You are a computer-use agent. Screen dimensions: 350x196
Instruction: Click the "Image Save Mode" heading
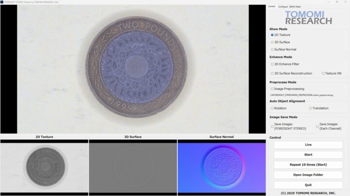click(x=283, y=117)
